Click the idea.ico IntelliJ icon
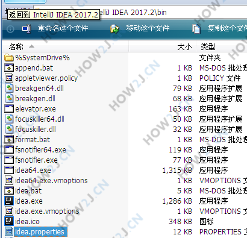This screenshot has width=247, height=238. click(x=9, y=222)
